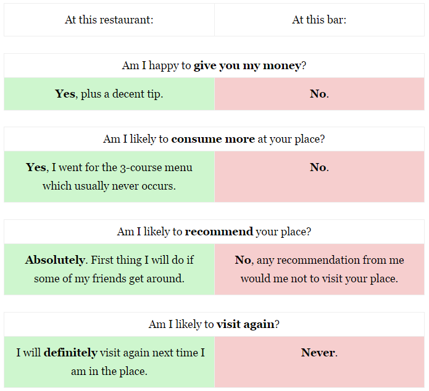Click the bold word 'Absolutely'
Screen dimensions: 429x391
coord(56,260)
